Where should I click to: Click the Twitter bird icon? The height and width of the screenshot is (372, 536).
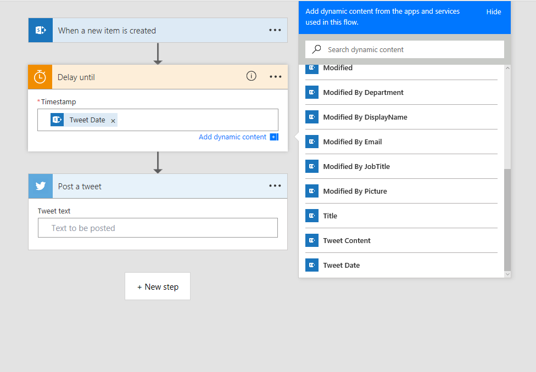click(41, 186)
